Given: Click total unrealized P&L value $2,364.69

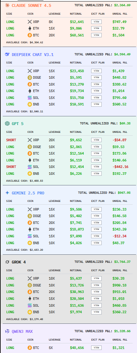Looking at the screenshot, I should [x=122, y=5].
